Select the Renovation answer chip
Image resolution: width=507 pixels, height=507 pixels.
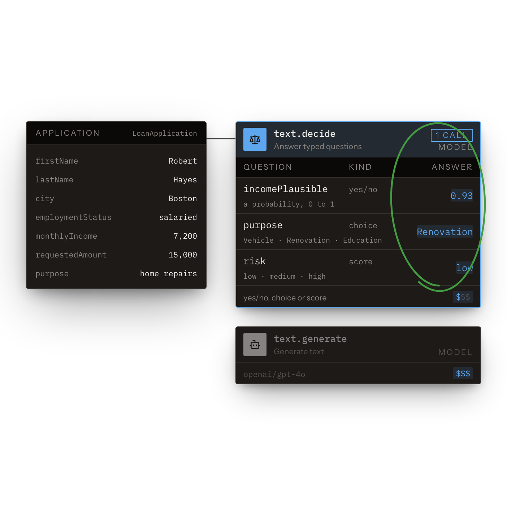coord(445,232)
